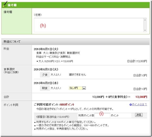
Task: Click 日合計:13,000円 text
Action: coord(137,61)
